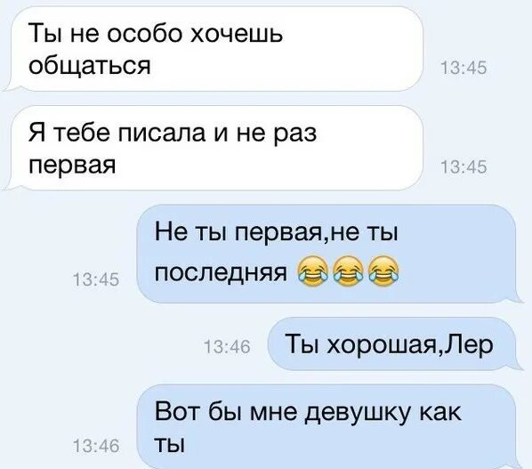Tap the middle laughing-crying emoji
Screen dimensions: 532x469
pos(348,271)
